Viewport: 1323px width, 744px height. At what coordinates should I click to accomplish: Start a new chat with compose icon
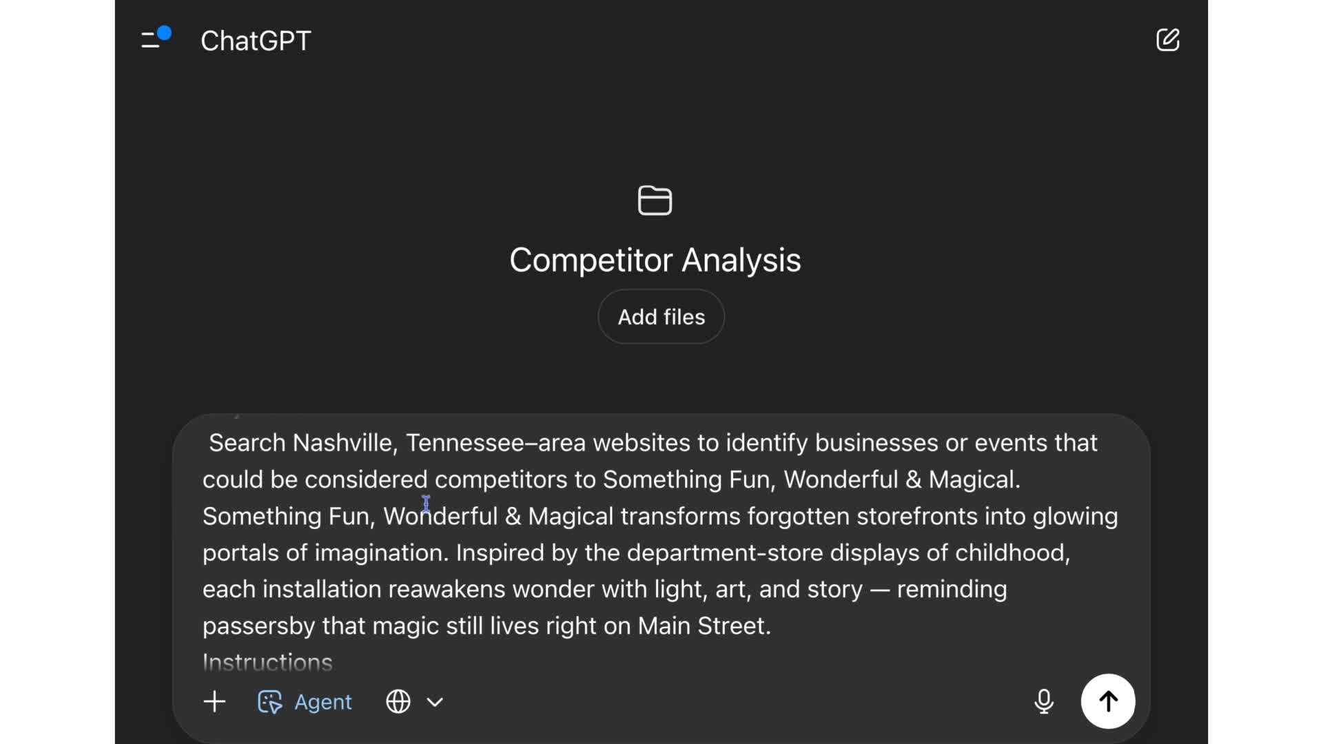(x=1167, y=40)
